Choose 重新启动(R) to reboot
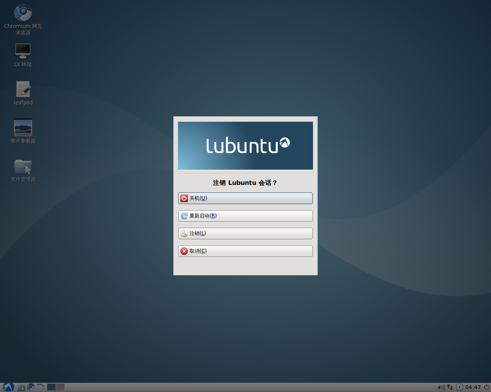 (245, 216)
